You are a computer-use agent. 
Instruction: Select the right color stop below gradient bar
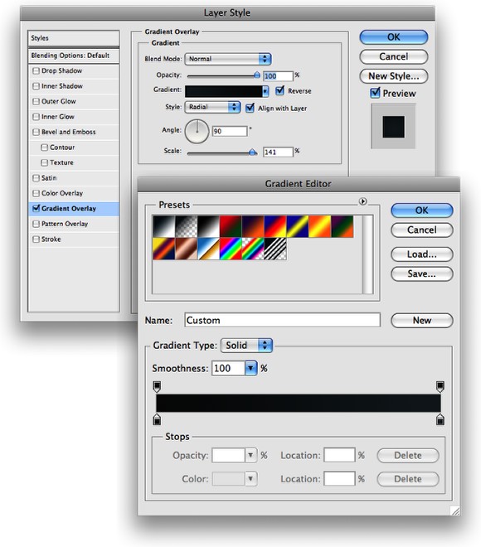(x=440, y=419)
